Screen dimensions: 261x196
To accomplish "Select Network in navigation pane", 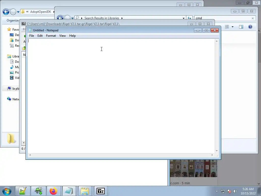I will tap(13, 99).
